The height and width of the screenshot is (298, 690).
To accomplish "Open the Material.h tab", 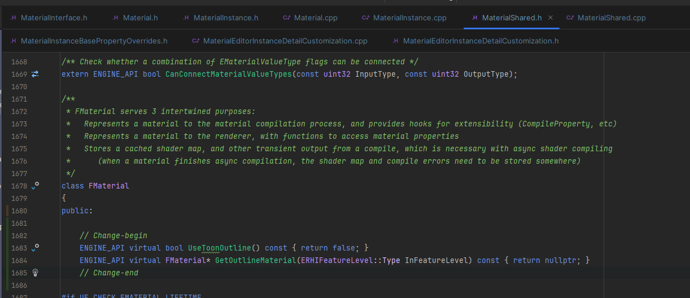I will coord(135,17).
